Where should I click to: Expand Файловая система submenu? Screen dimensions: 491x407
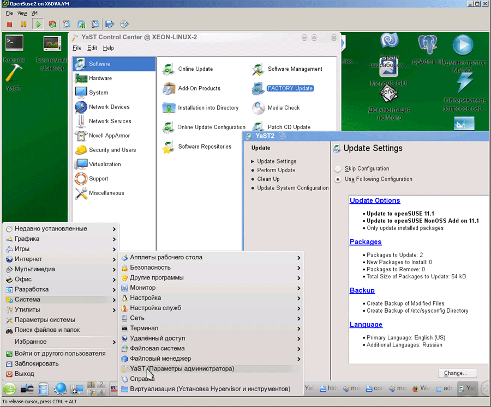[x=211, y=349]
